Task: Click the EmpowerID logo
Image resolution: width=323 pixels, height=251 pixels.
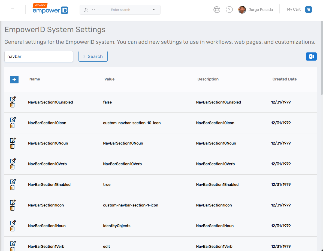Action: click(50, 10)
